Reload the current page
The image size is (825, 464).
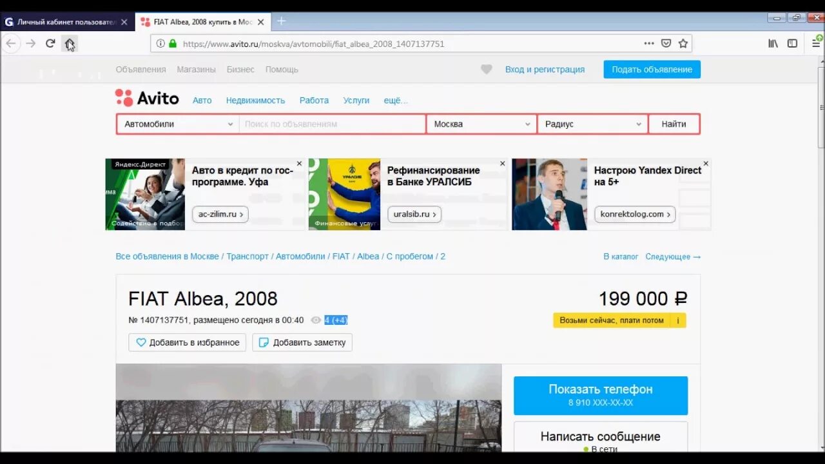50,44
